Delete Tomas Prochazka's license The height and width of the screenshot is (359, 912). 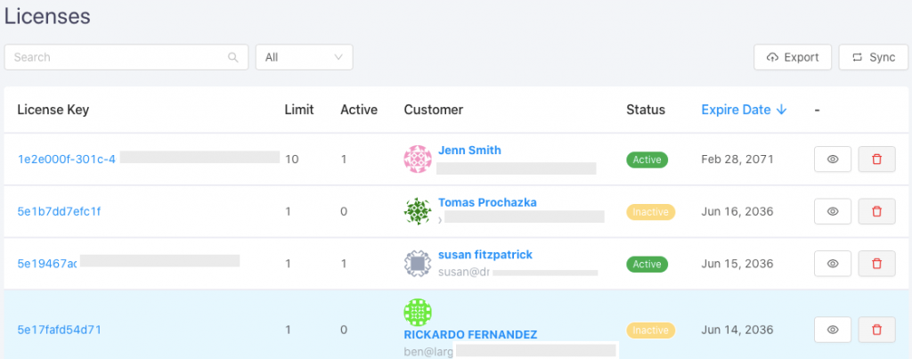pos(876,211)
